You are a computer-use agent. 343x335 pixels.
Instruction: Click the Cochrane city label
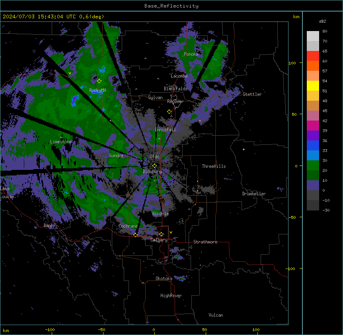click(128, 226)
